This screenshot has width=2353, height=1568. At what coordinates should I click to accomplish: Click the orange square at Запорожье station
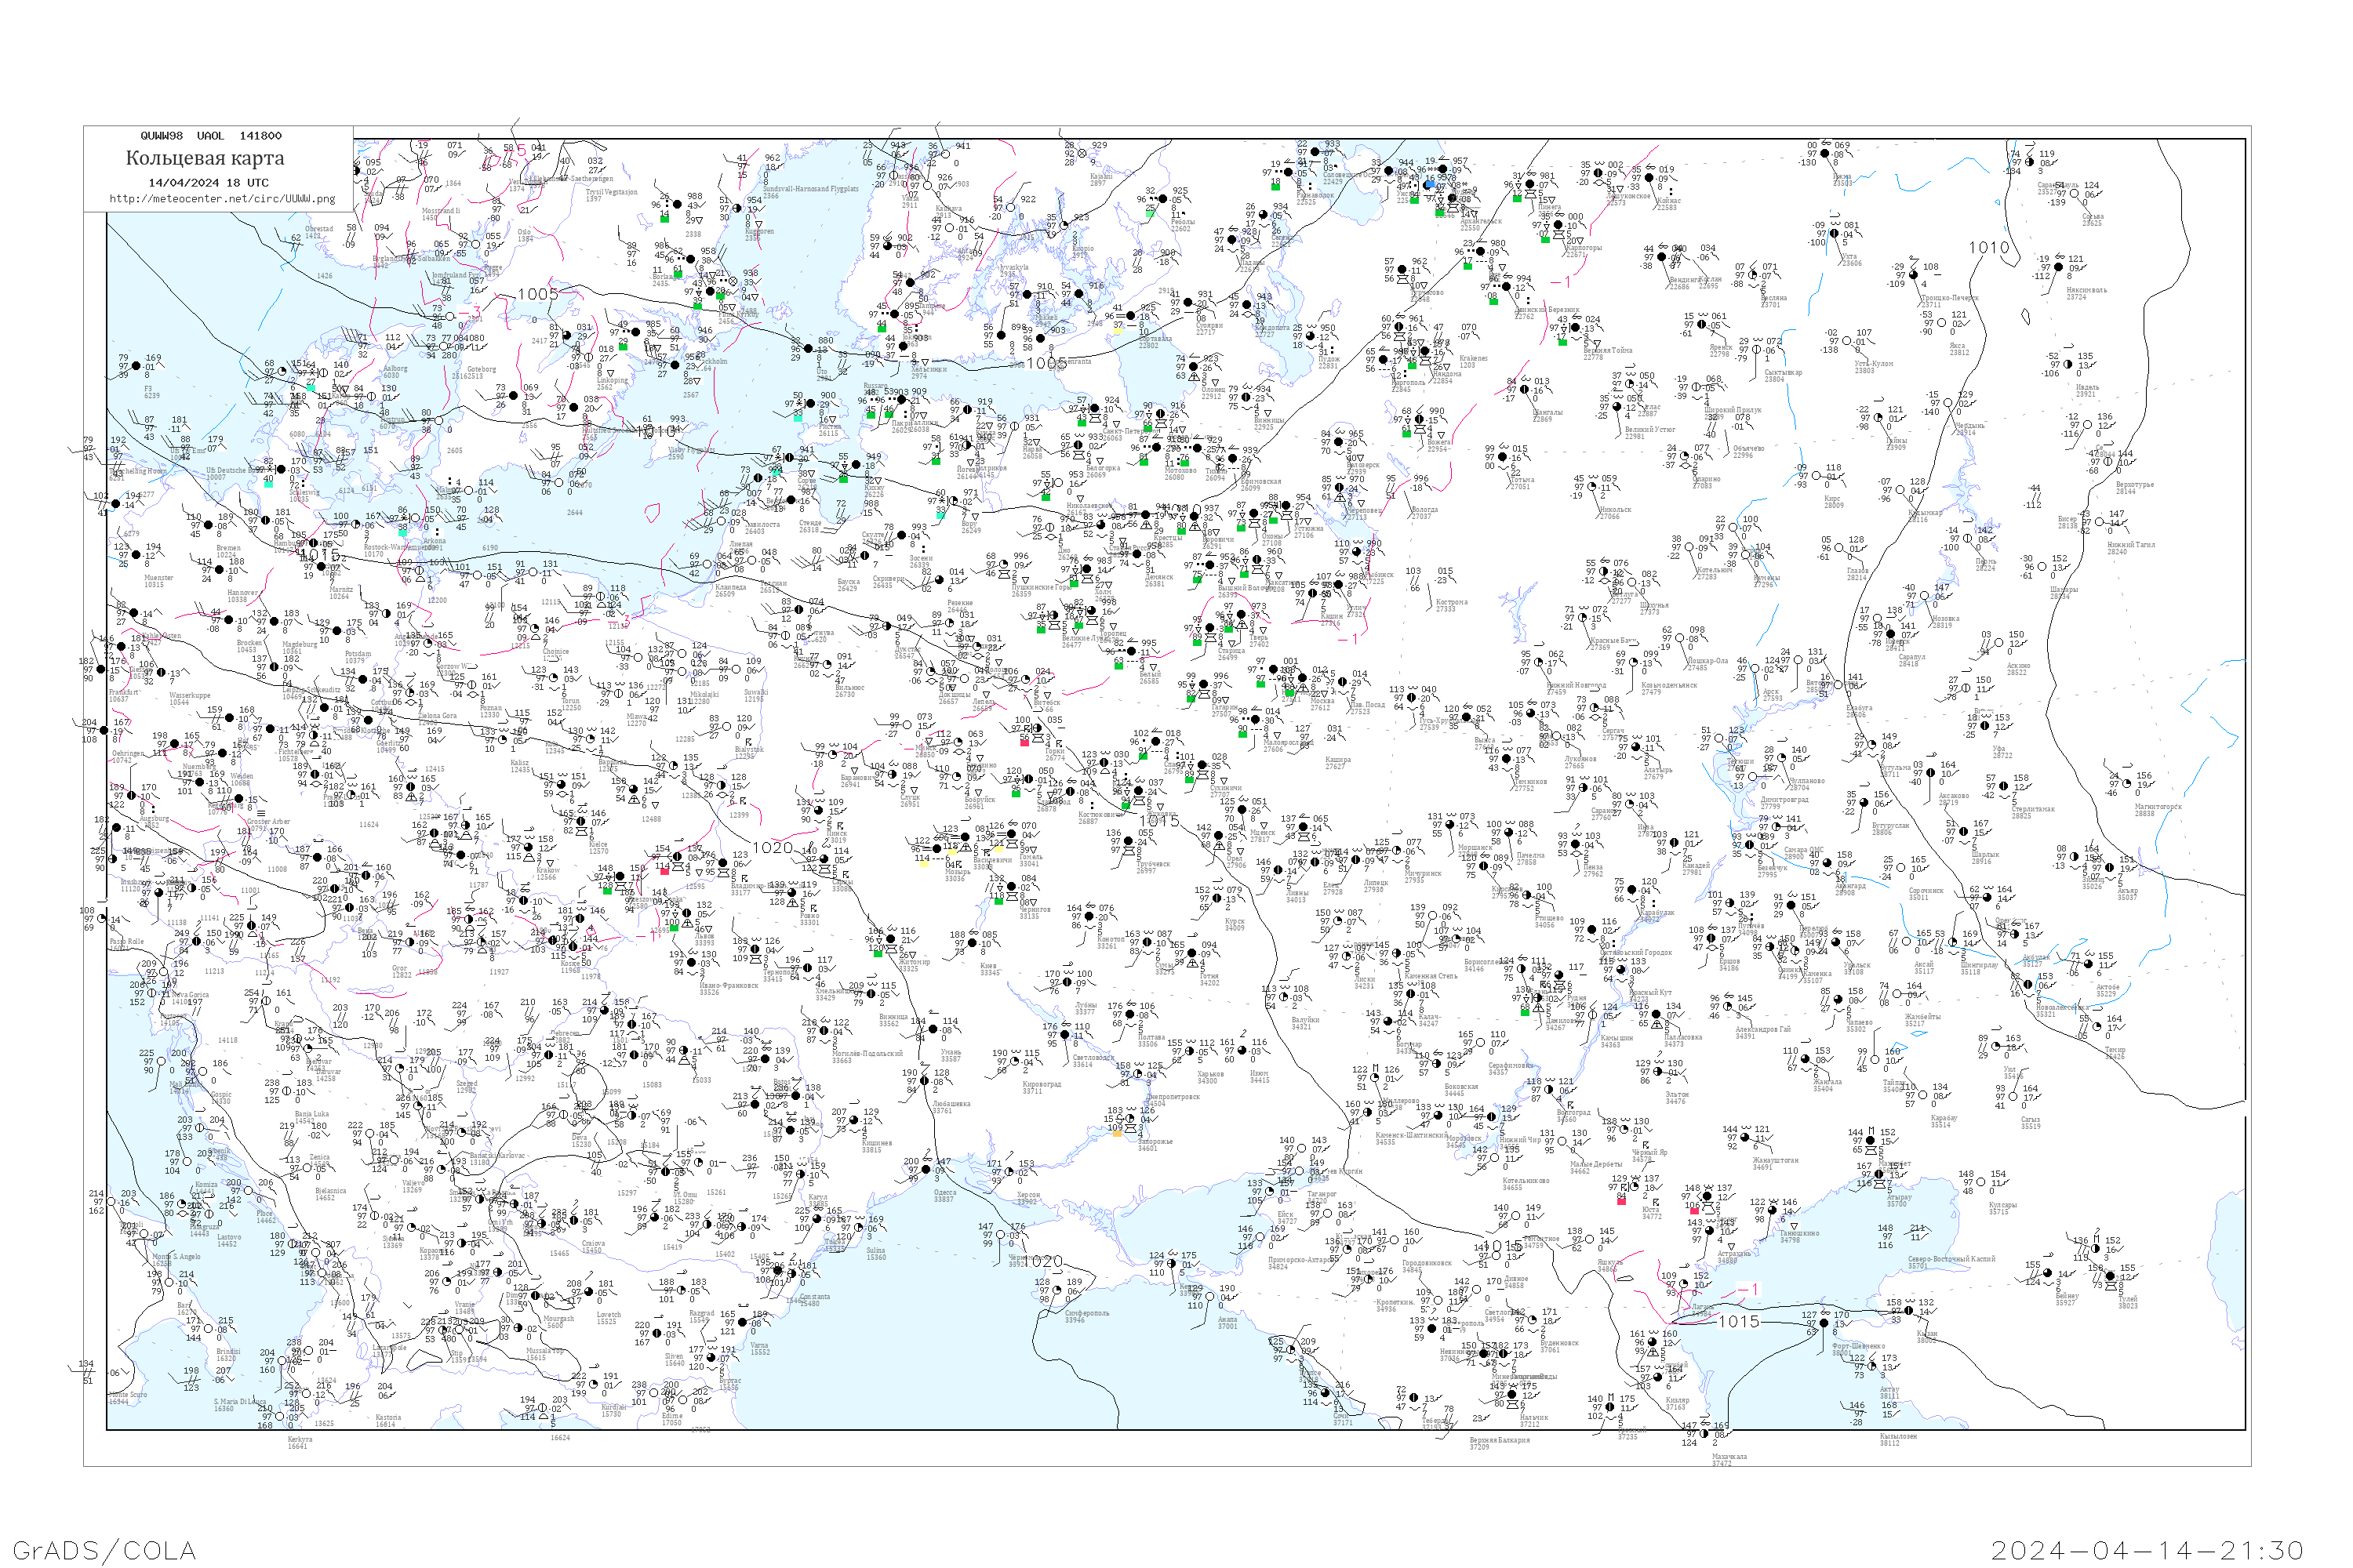pos(1116,1132)
